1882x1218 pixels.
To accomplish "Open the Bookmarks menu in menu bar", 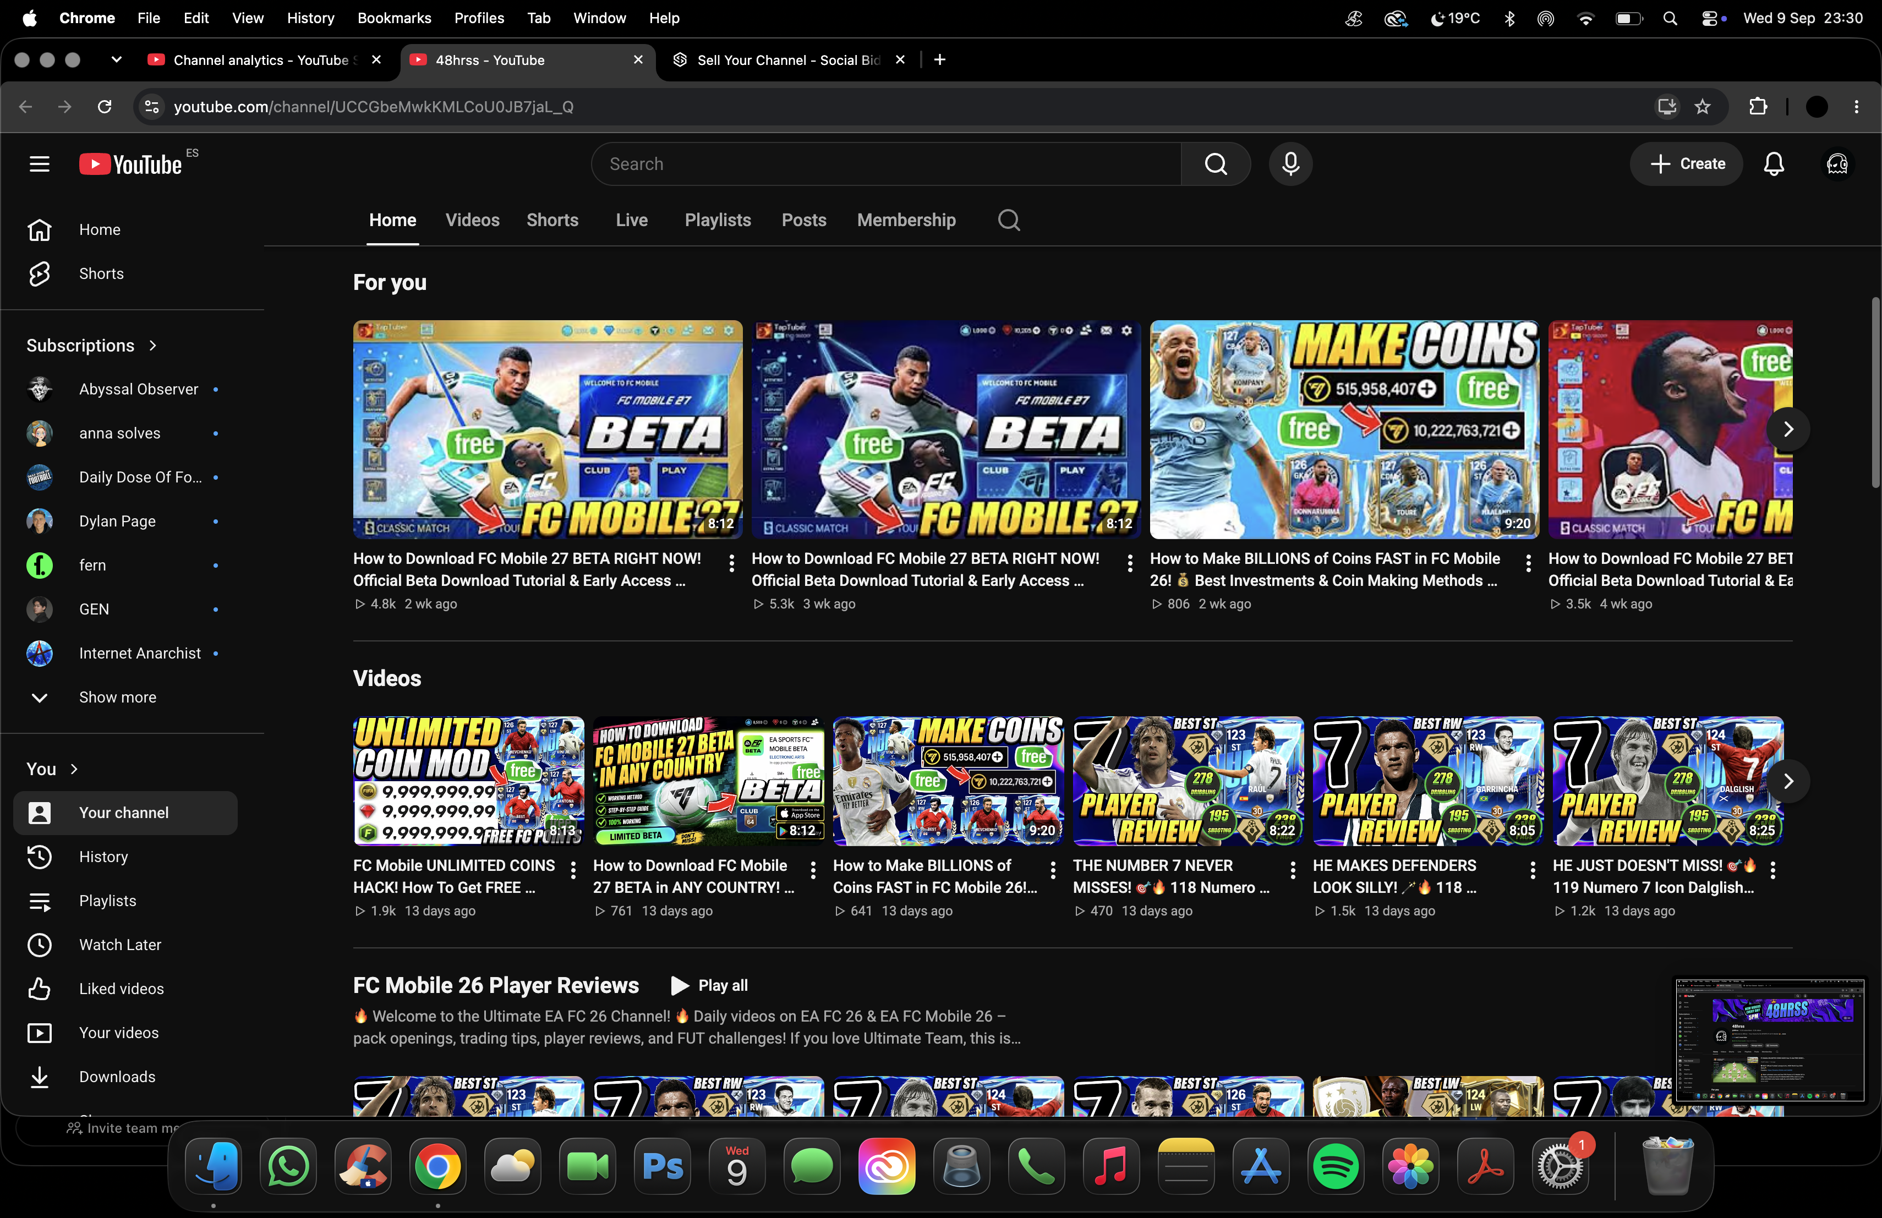I will point(394,18).
